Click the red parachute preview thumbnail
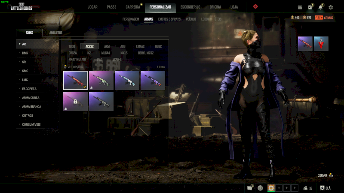The height and width of the screenshot is (193, 344). [321, 44]
